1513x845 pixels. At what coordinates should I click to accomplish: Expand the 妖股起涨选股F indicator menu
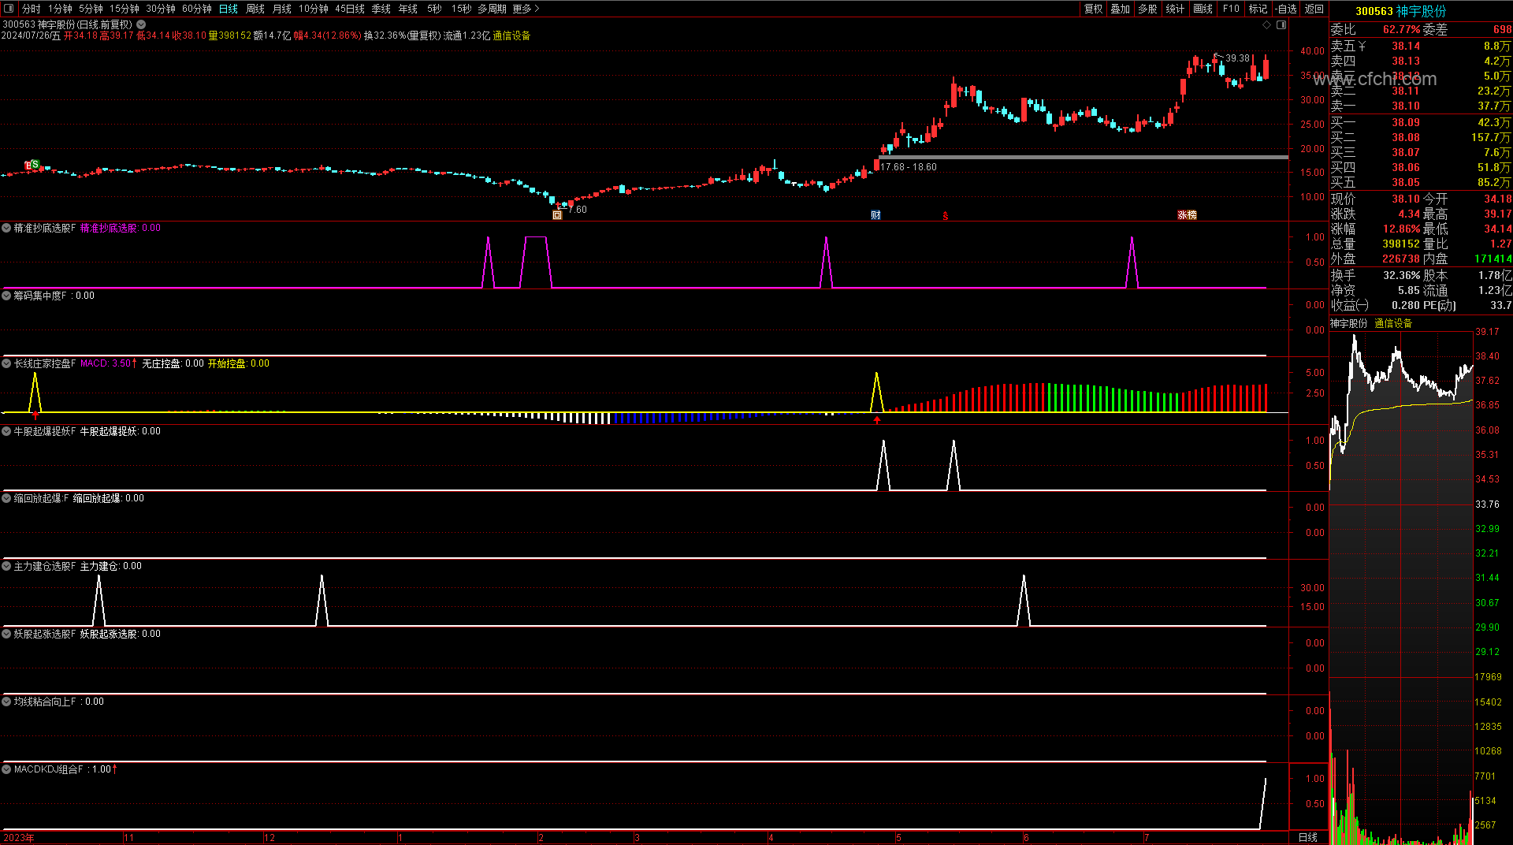coord(7,634)
